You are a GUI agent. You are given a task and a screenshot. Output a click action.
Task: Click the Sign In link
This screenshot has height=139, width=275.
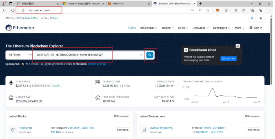coord(256,28)
